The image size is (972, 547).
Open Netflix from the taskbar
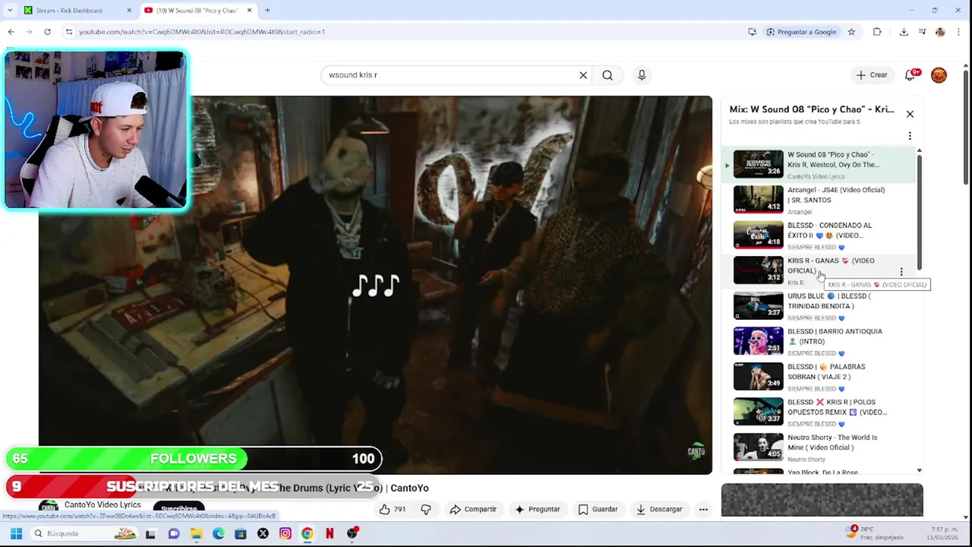tap(330, 533)
